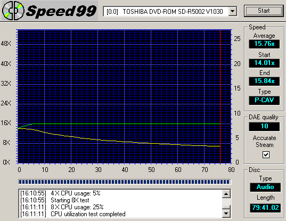This screenshot has width=286, height=221.
Task: Click the log scroll down arrow
Action: pyautogui.click(x=226, y=213)
